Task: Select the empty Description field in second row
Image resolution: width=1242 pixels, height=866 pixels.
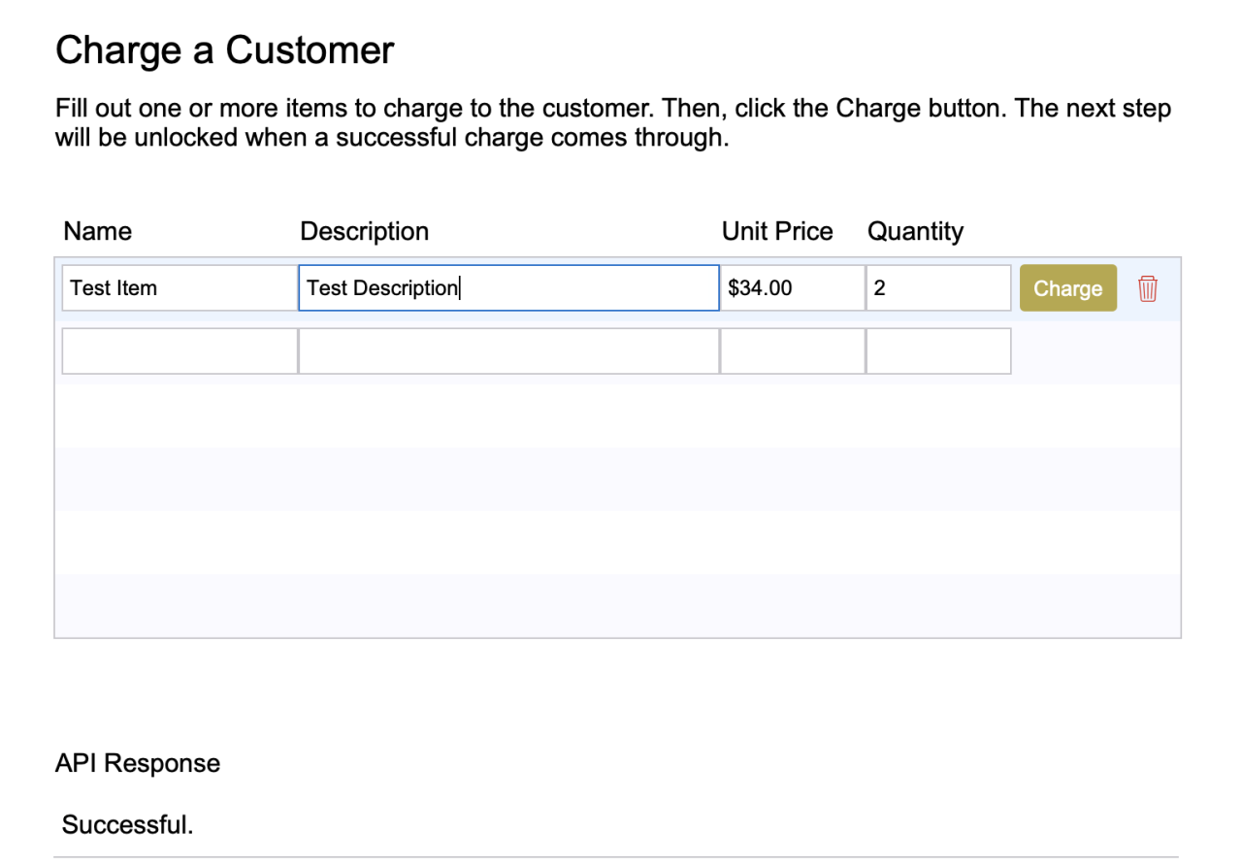Action: pyautogui.click(x=508, y=350)
